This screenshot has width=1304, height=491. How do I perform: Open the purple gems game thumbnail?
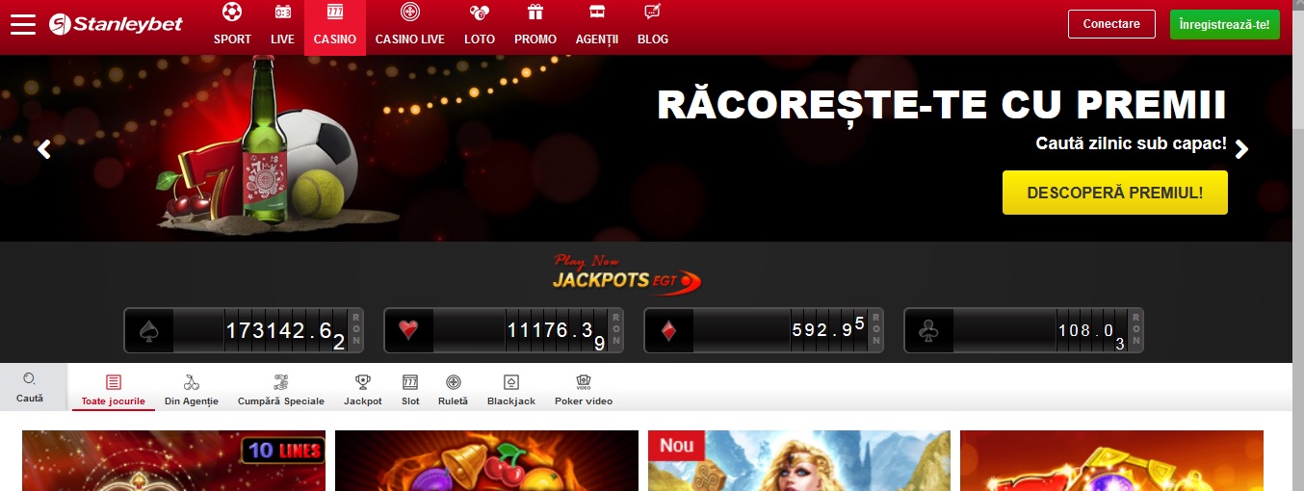1111,461
